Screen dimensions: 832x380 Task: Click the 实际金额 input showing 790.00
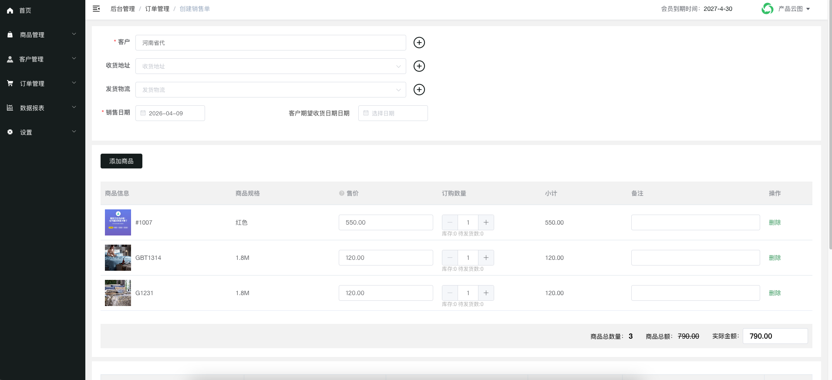tap(775, 336)
